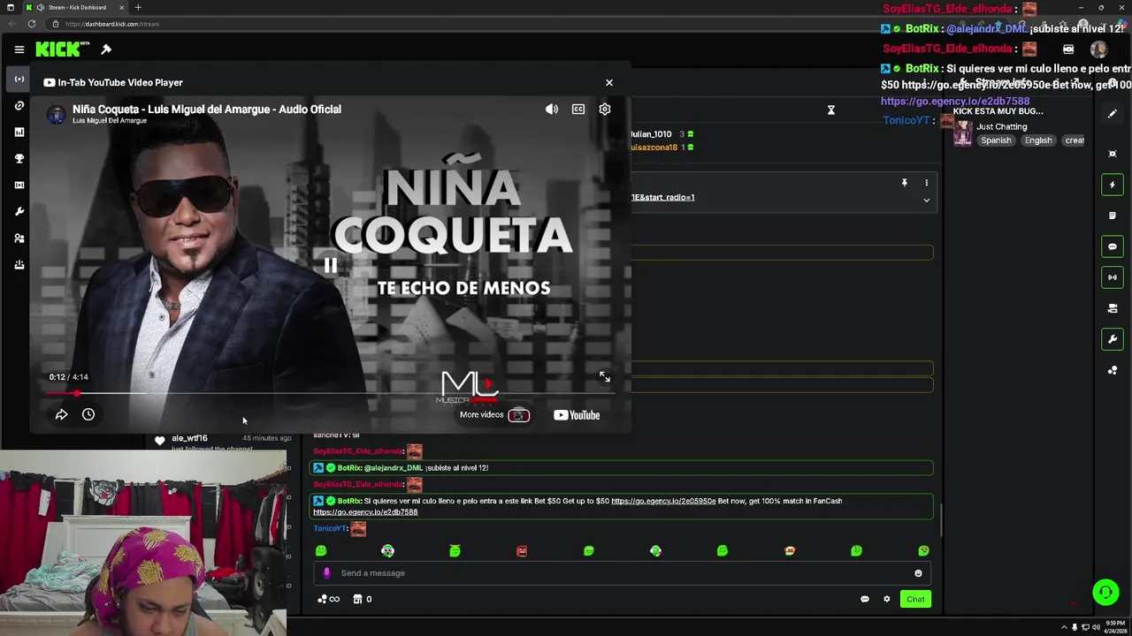Click the share arrow on video
The image size is (1132, 636).
coord(62,414)
